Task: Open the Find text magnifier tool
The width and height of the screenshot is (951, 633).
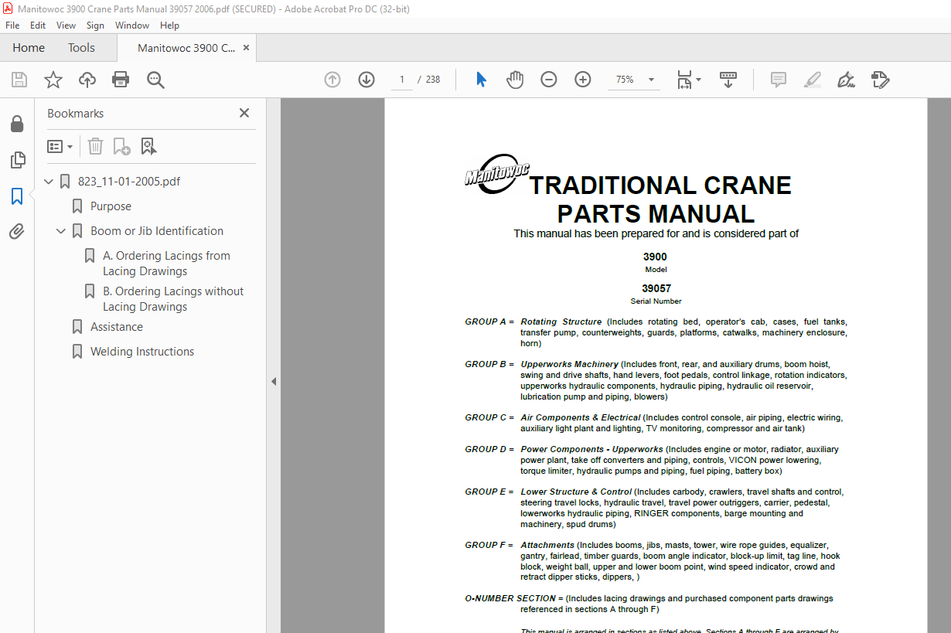Action: tap(156, 80)
